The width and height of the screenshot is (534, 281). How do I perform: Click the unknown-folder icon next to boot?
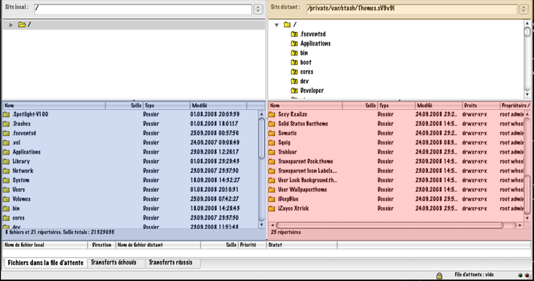coord(294,62)
